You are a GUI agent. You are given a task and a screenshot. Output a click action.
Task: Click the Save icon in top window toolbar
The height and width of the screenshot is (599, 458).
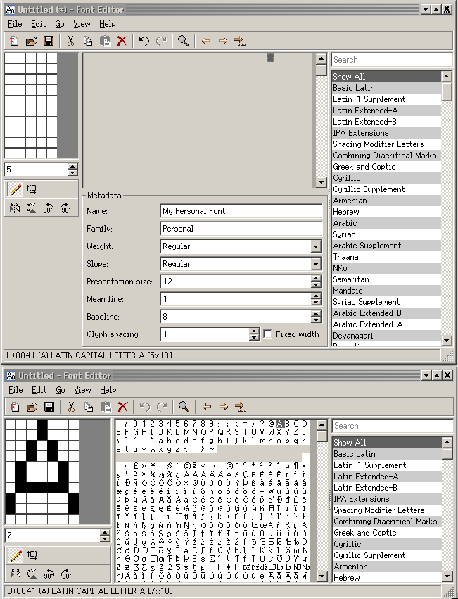pyautogui.click(x=49, y=41)
